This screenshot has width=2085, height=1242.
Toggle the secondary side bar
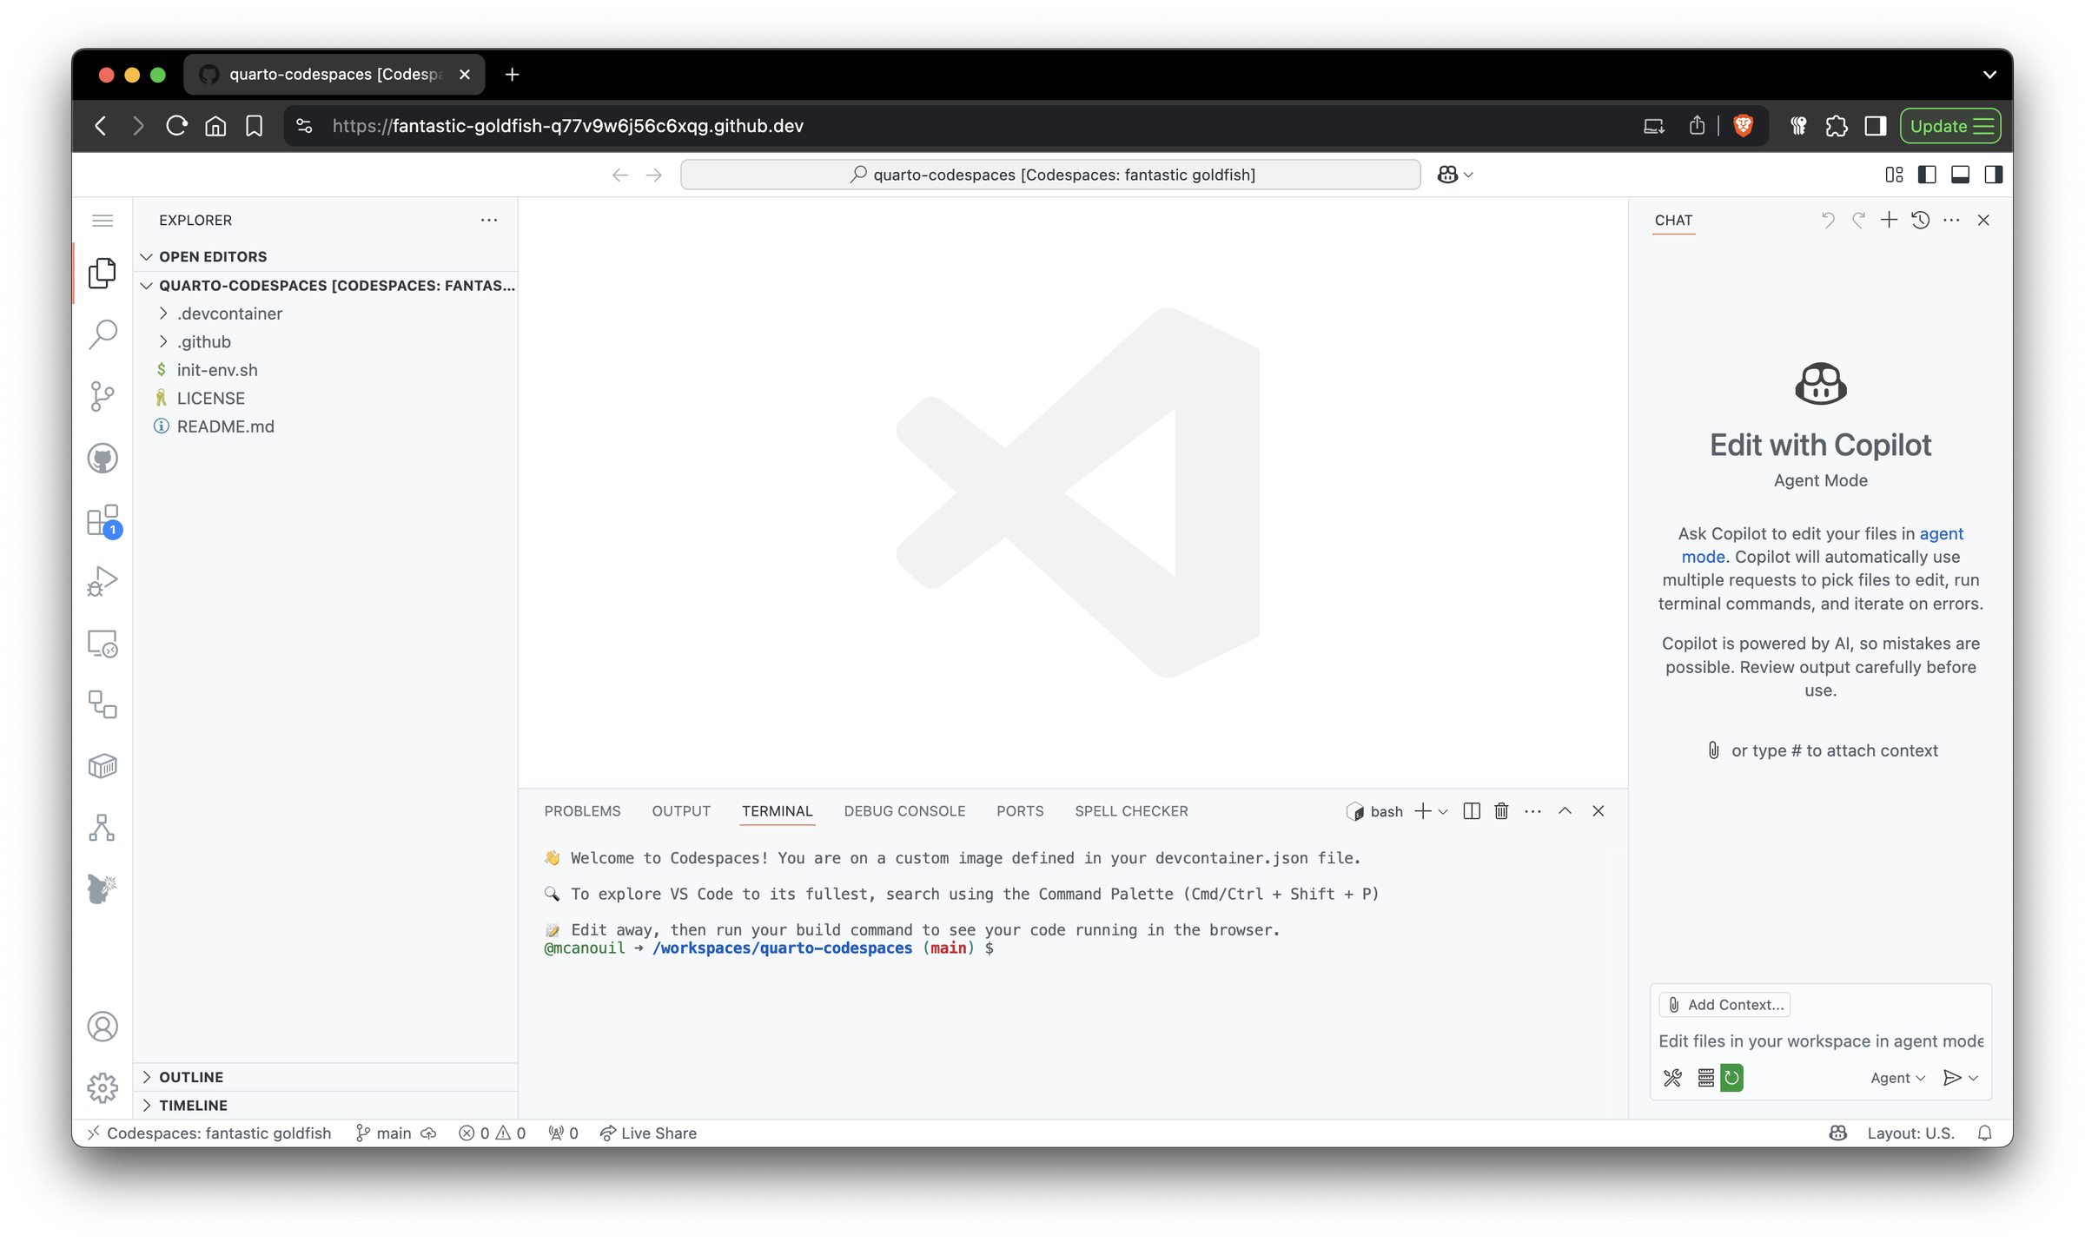coord(1993,174)
